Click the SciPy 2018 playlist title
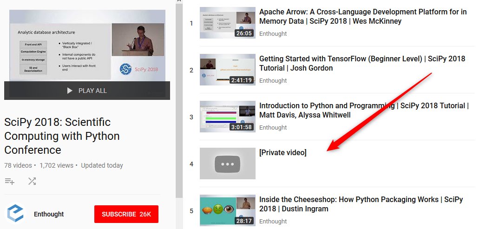 (x=62, y=136)
